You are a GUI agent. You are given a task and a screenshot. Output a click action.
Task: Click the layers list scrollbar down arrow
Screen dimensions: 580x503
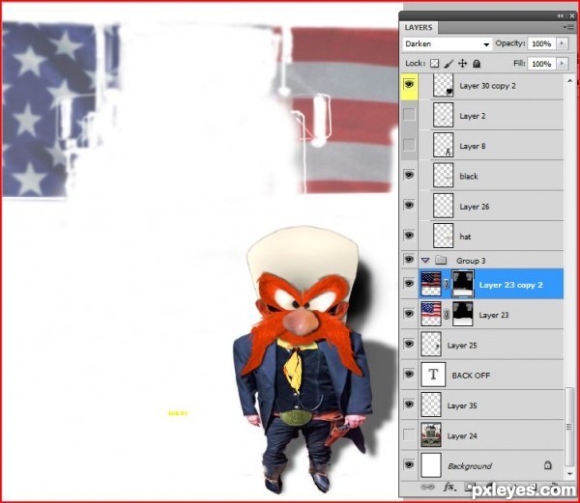(x=570, y=474)
